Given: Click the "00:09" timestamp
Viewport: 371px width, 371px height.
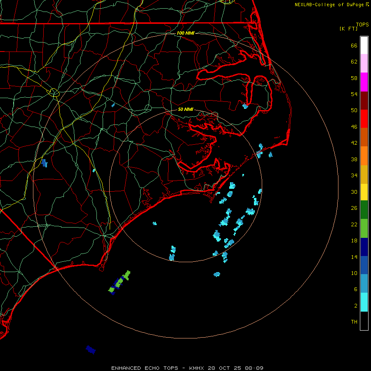Looking at the screenshot, I should click(x=254, y=368).
